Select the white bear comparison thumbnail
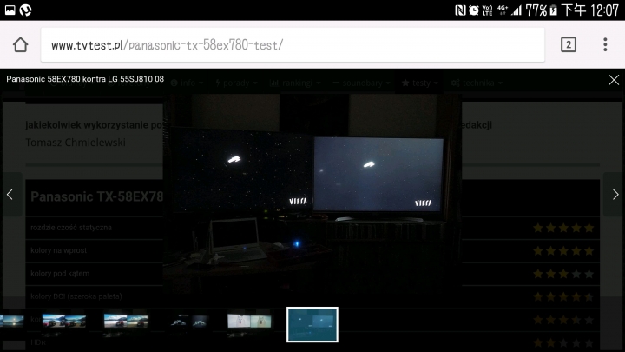 pyautogui.click(x=249, y=321)
